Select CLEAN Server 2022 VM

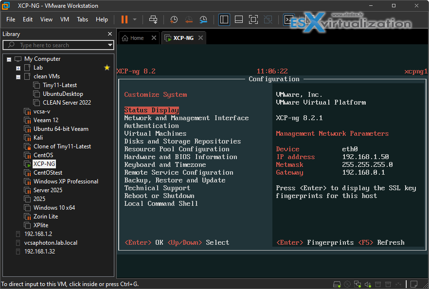pyautogui.click(x=67, y=103)
